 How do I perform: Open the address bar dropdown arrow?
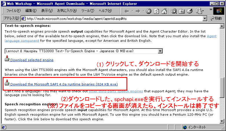(205, 18)
